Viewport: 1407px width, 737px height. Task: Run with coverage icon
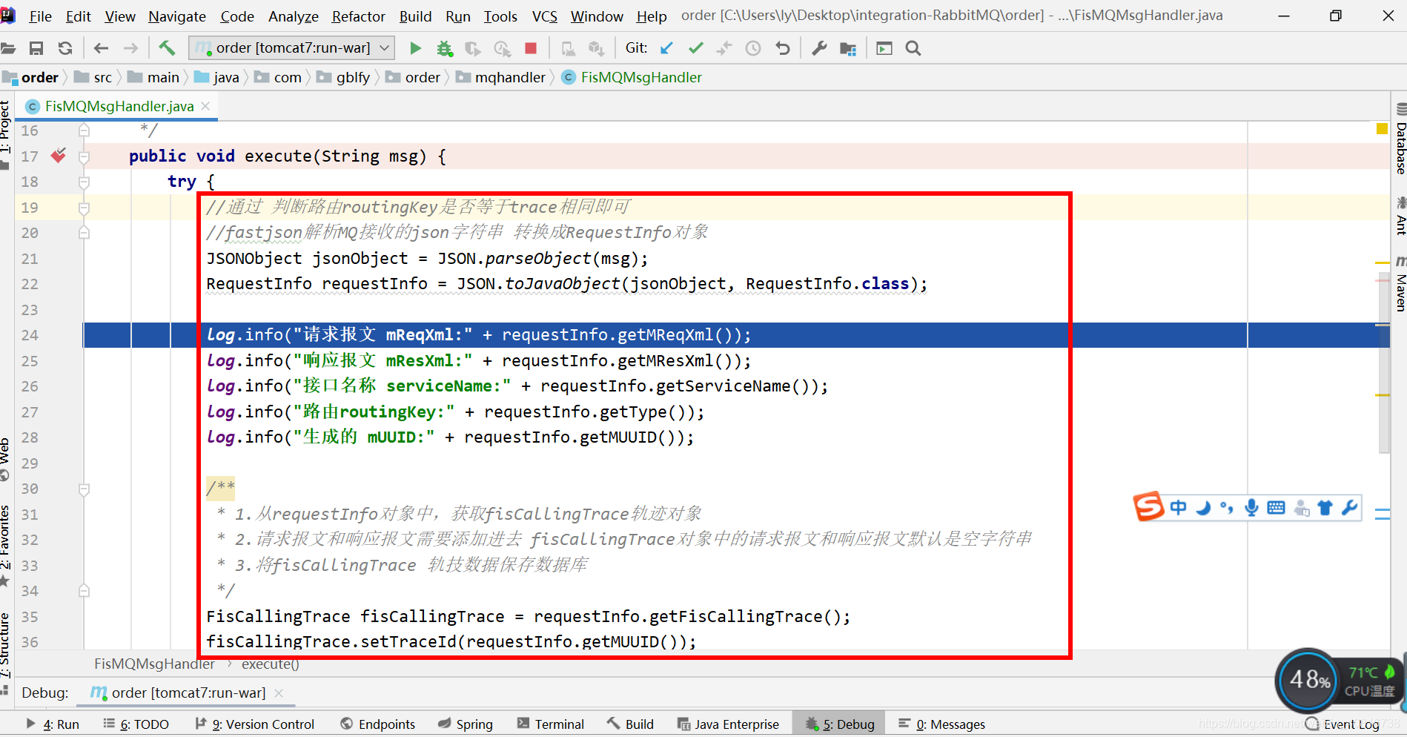click(472, 48)
